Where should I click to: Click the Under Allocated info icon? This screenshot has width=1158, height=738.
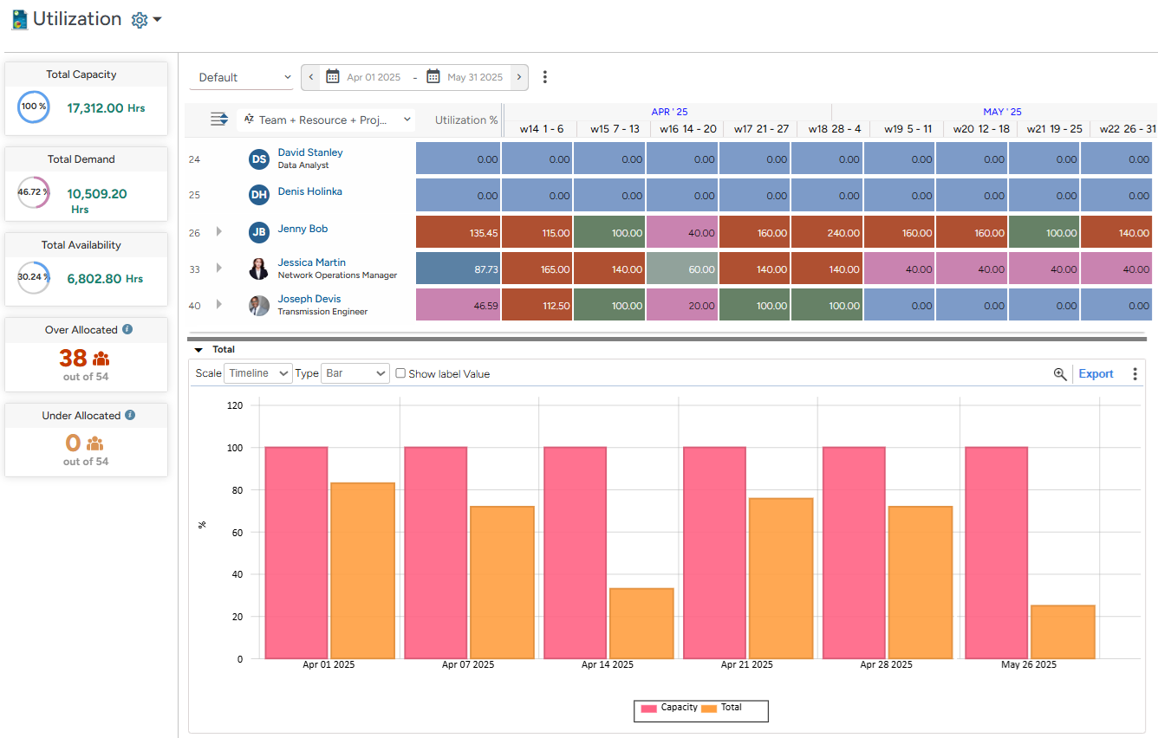pyautogui.click(x=131, y=415)
